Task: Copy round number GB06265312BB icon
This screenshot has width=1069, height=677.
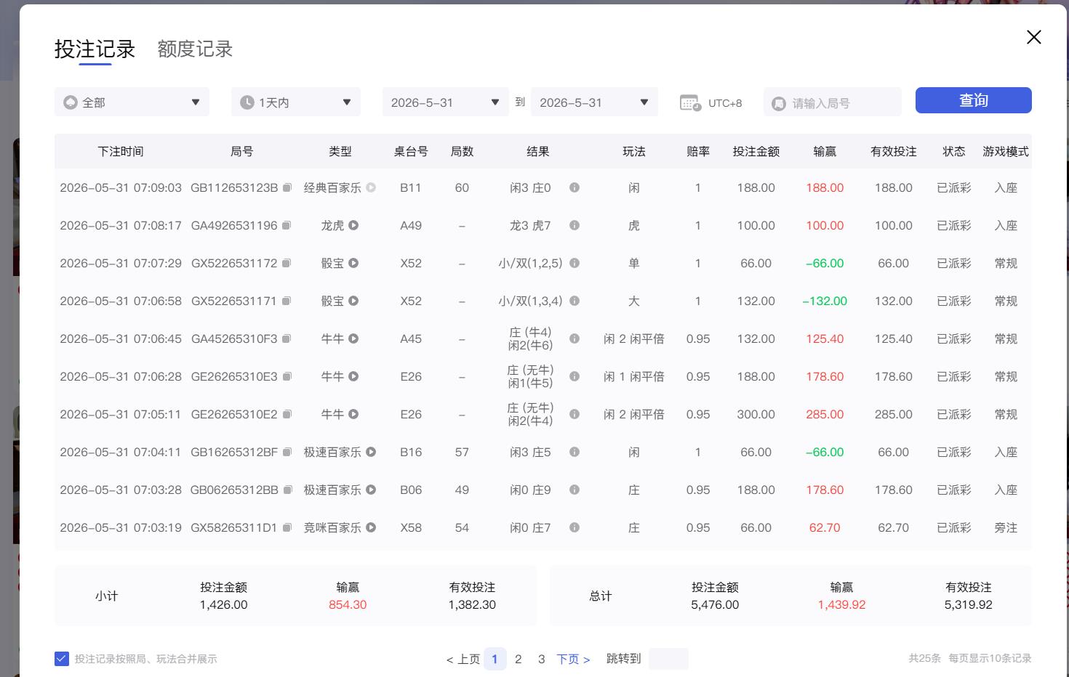Action: pyautogui.click(x=287, y=490)
